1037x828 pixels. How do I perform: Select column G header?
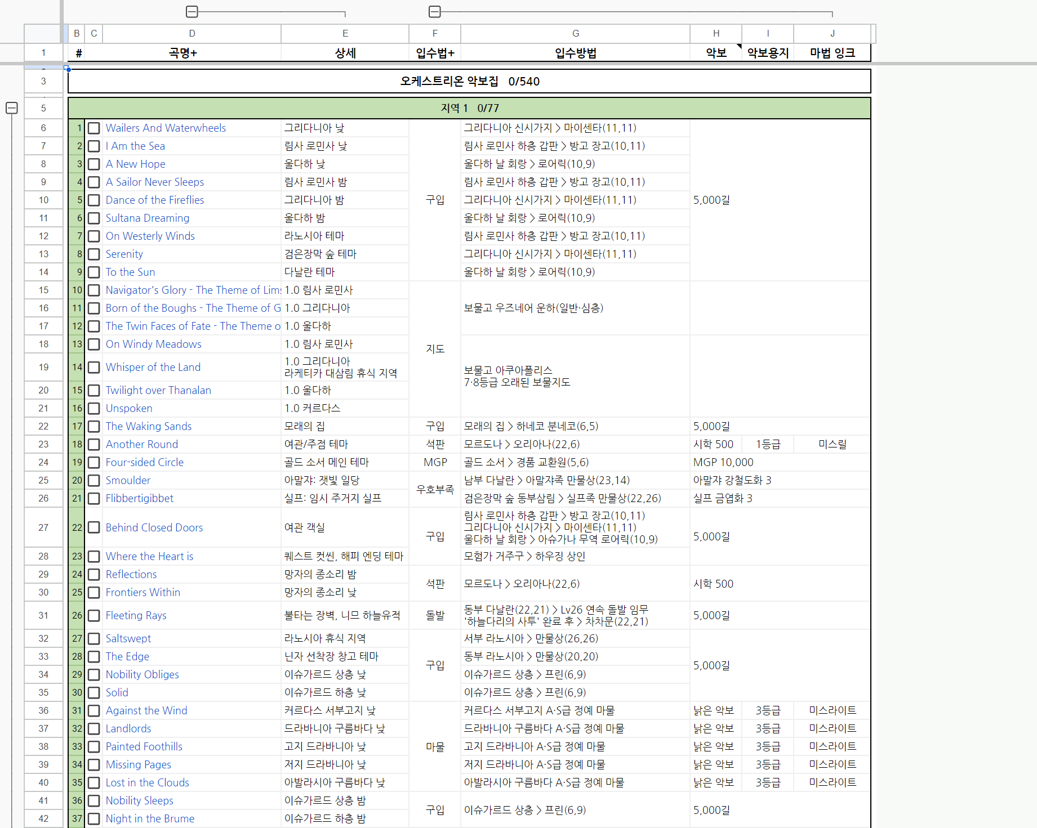pyautogui.click(x=576, y=33)
